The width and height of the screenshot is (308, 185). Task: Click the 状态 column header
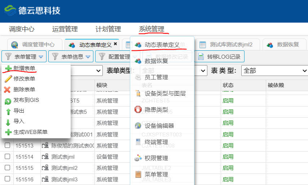(228, 85)
